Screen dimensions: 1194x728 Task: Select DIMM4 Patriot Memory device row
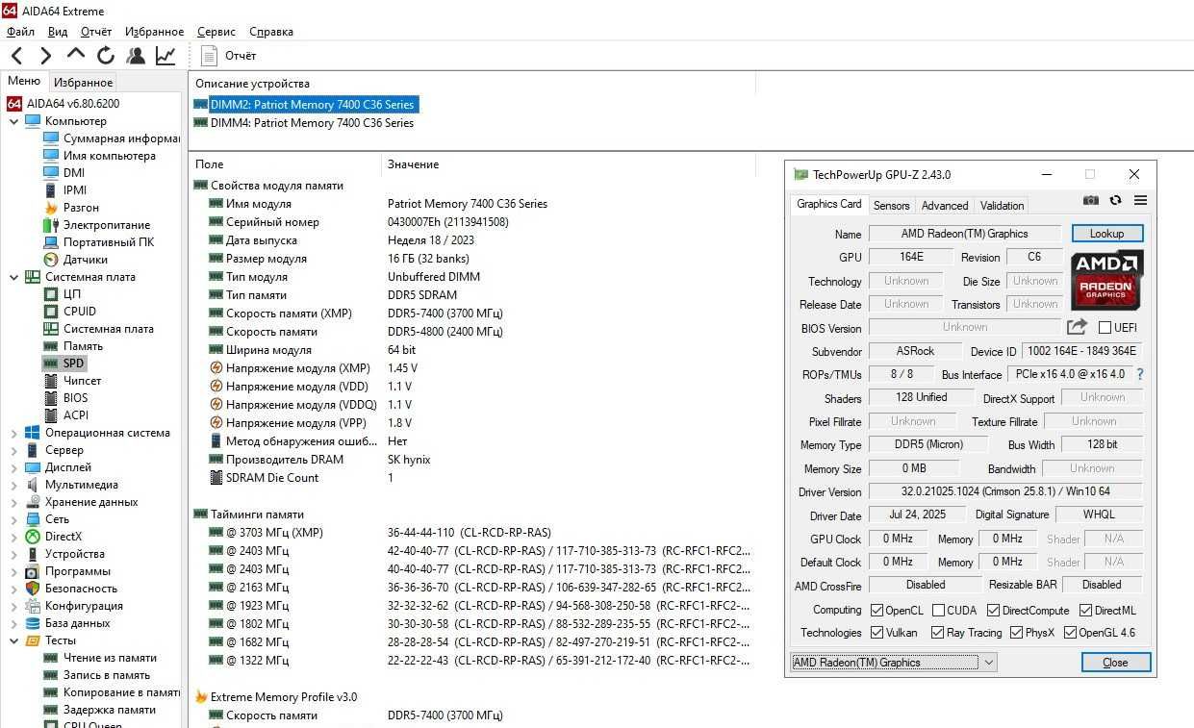304,123
